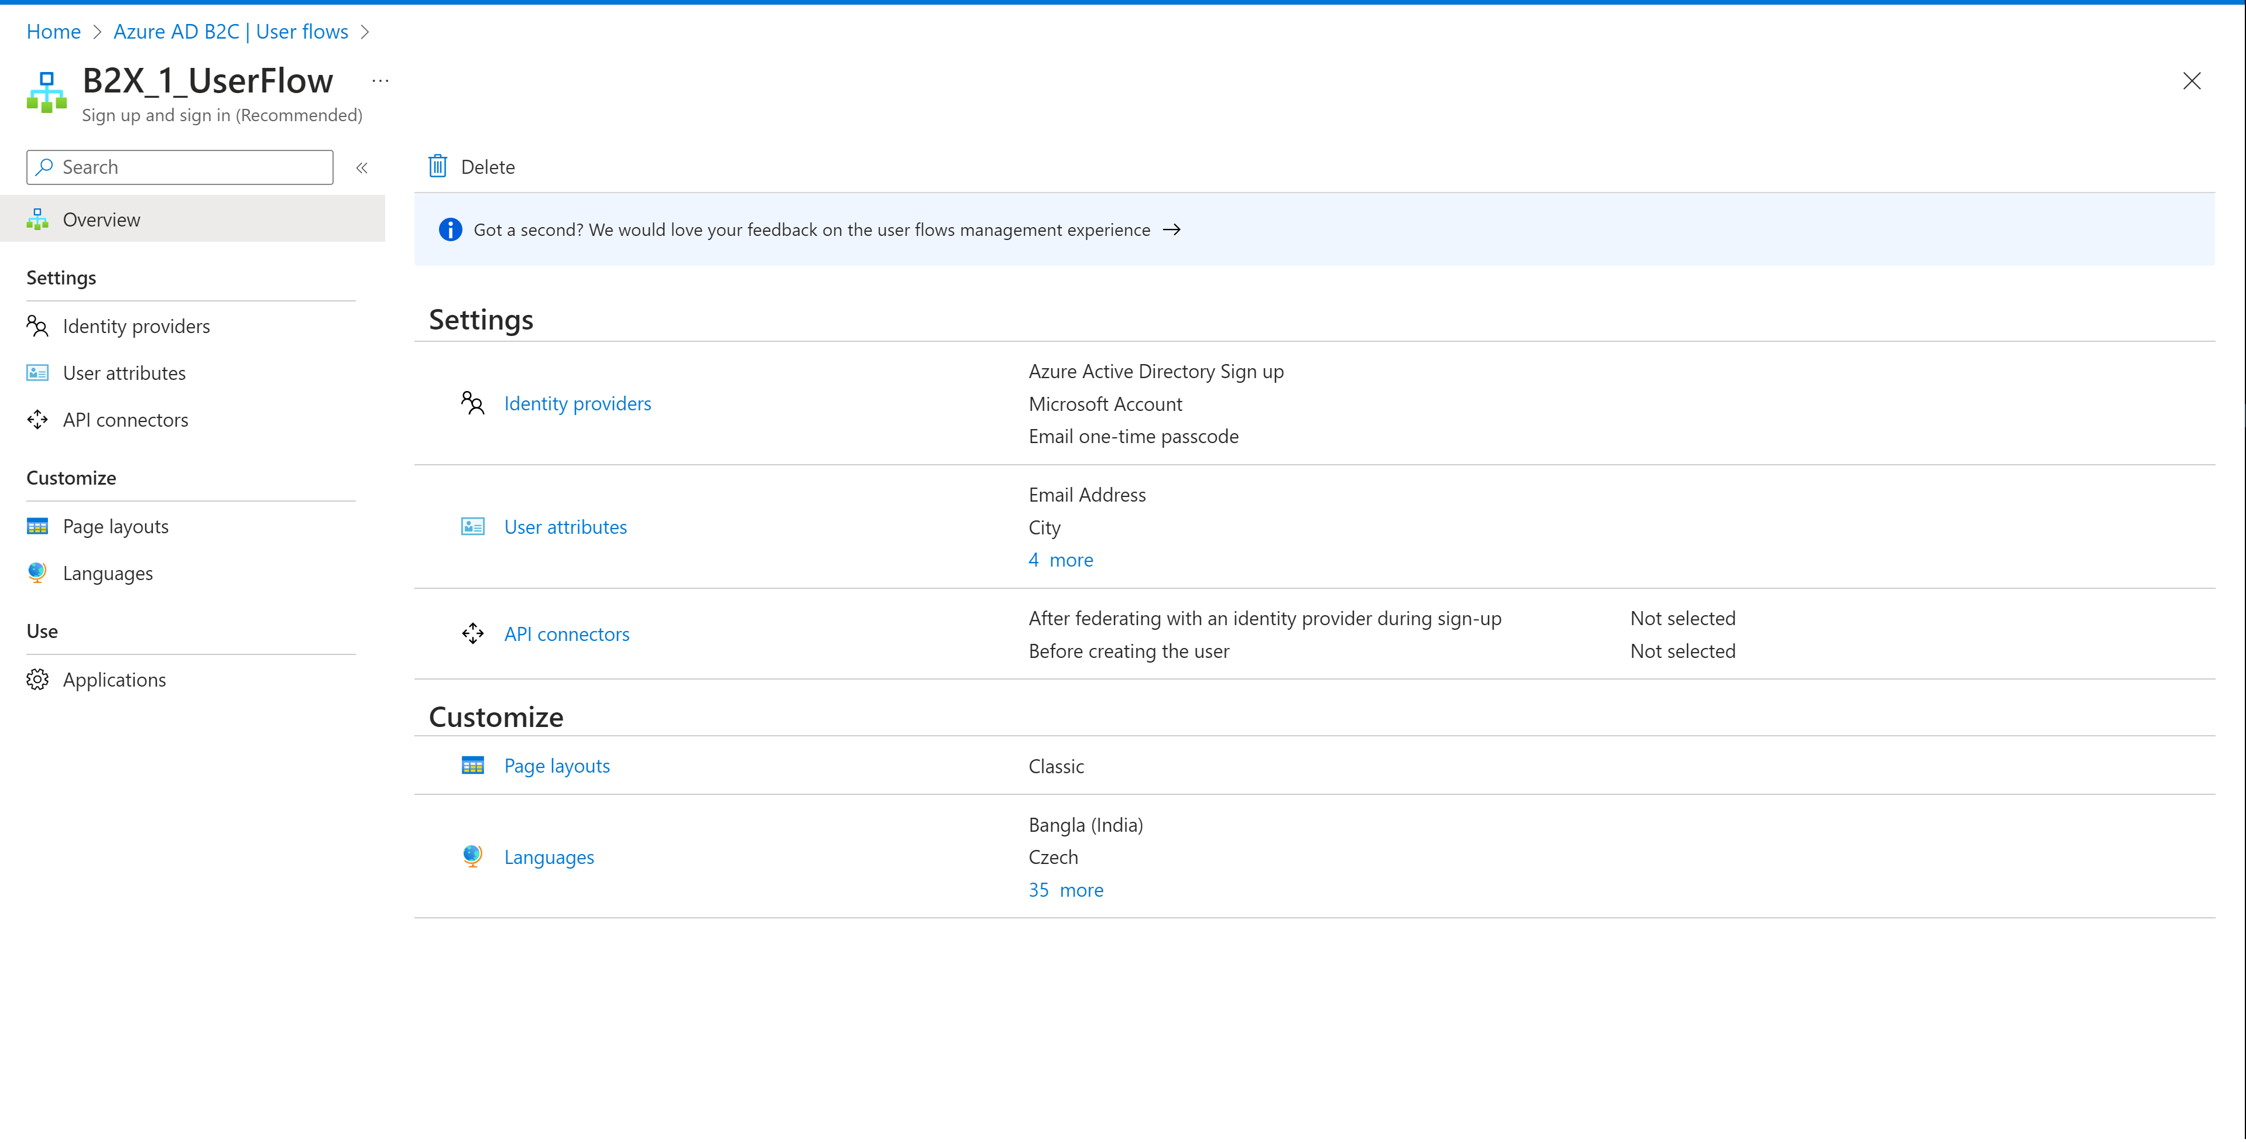Click 'After federating with an identity provider' text
Image resolution: width=2246 pixels, height=1142 pixels.
(1265, 619)
